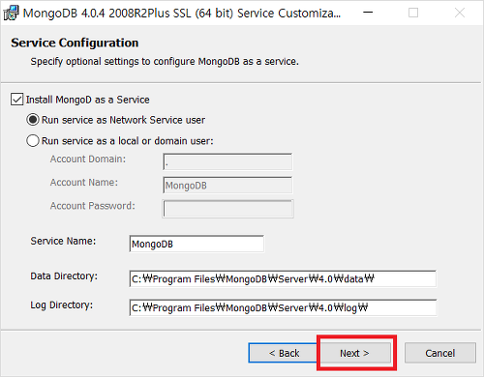The image size is (484, 377).
Task: Select Run service as Network Service user
Action: (x=33, y=120)
